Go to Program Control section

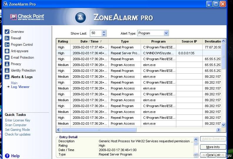point(22,45)
